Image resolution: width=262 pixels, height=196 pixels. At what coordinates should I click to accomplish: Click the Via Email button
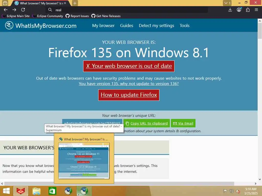pos(183,123)
